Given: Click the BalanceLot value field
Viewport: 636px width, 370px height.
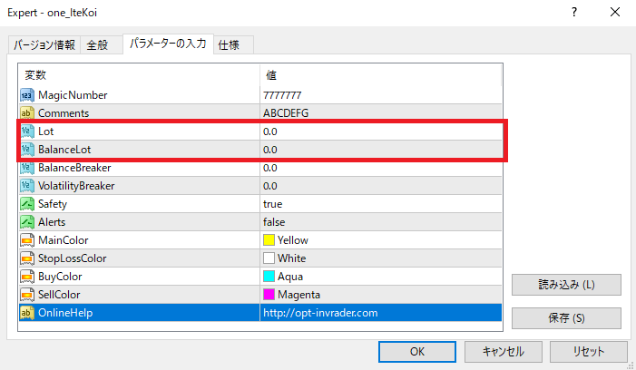Looking at the screenshot, I should [379, 150].
